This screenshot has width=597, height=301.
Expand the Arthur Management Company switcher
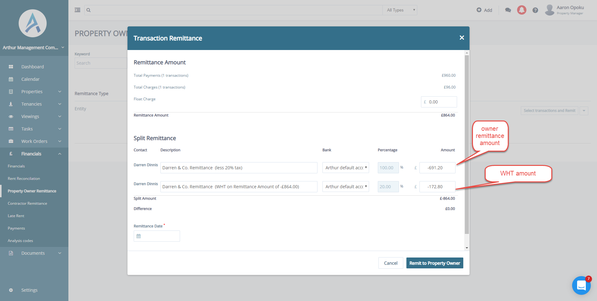pyautogui.click(x=63, y=48)
